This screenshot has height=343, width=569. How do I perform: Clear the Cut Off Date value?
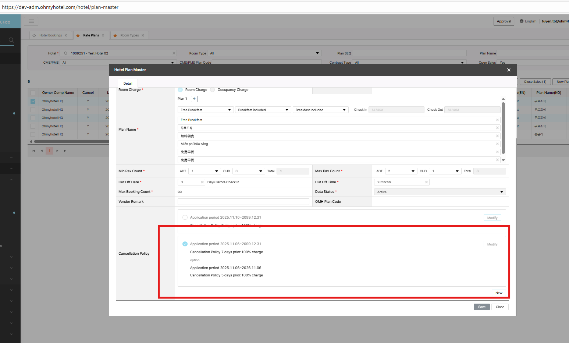202,182
